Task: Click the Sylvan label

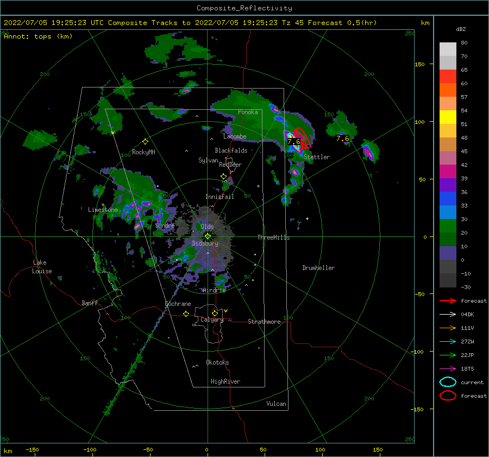Action: point(208,160)
